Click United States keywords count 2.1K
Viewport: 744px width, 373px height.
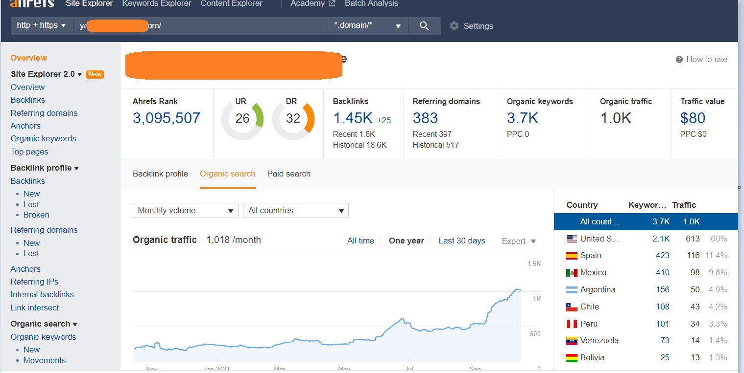[x=661, y=239]
